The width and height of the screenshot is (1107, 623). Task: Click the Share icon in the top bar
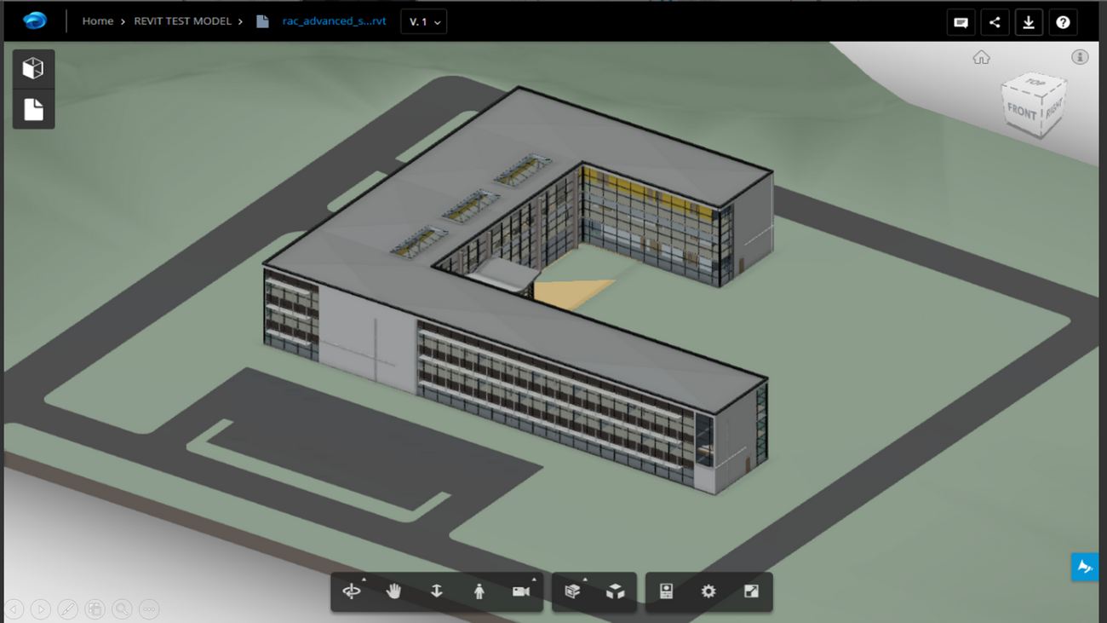click(995, 21)
